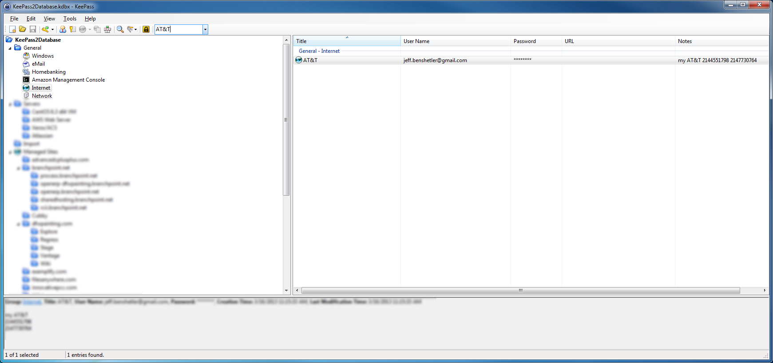The image size is (773, 363).
Task: Click the entry list scroll right arrow
Action: point(765,291)
